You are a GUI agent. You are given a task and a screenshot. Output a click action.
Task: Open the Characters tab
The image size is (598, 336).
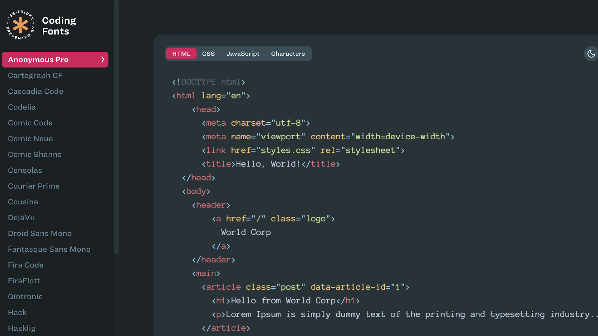(x=288, y=54)
